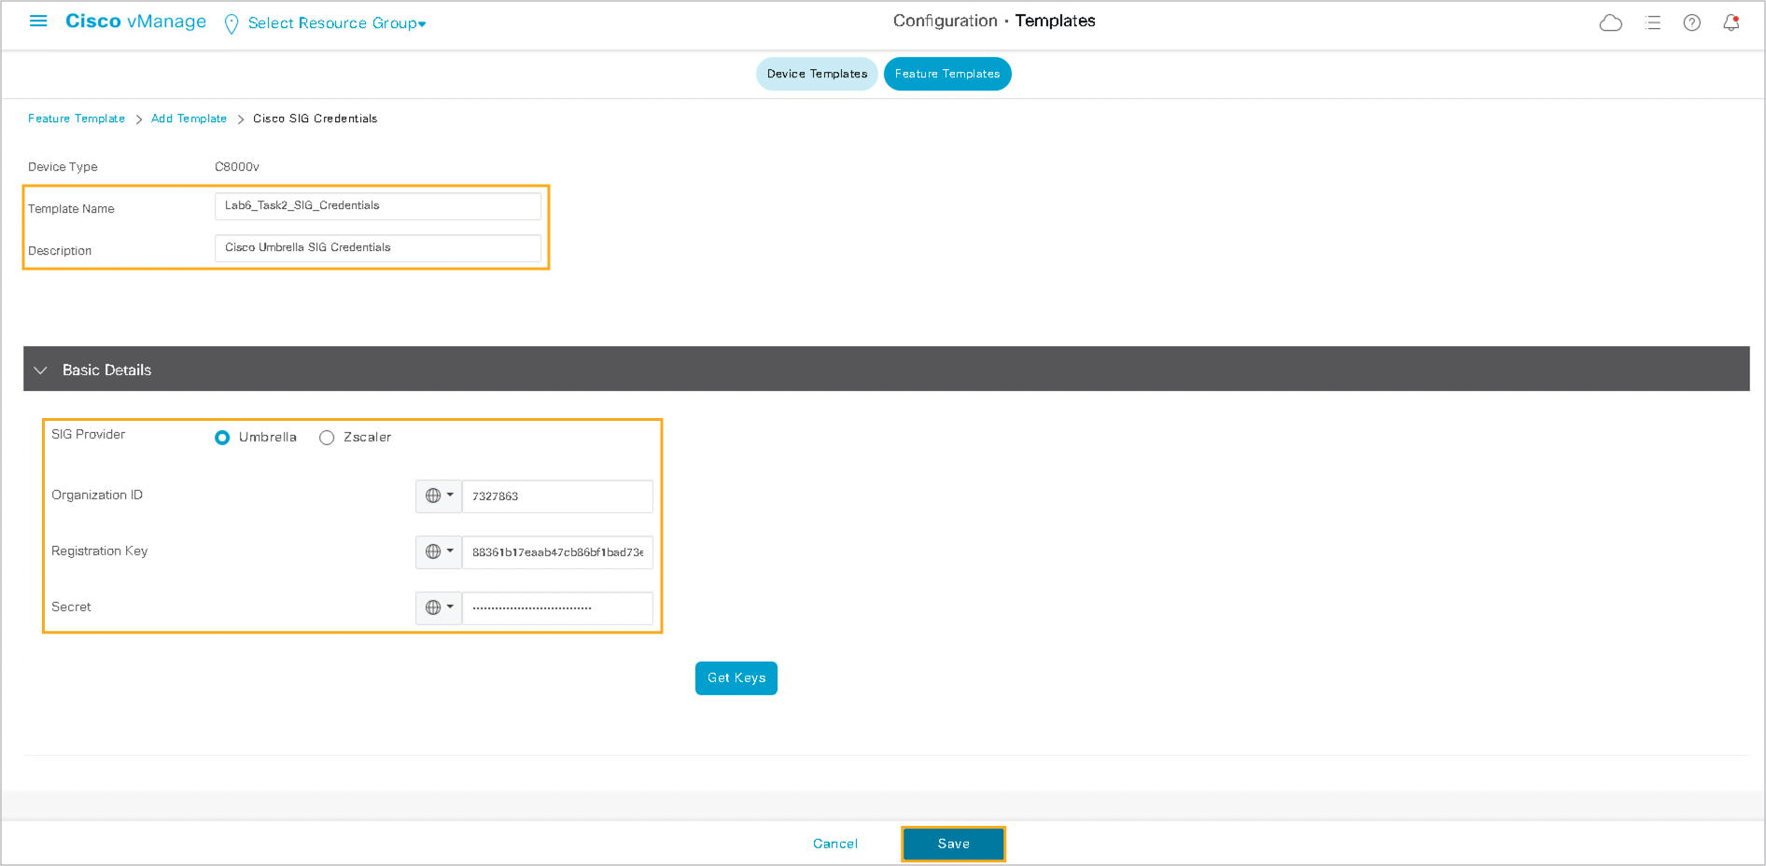Go to the Add Template breadcrumb
This screenshot has width=1766, height=866.
click(x=189, y=119)
